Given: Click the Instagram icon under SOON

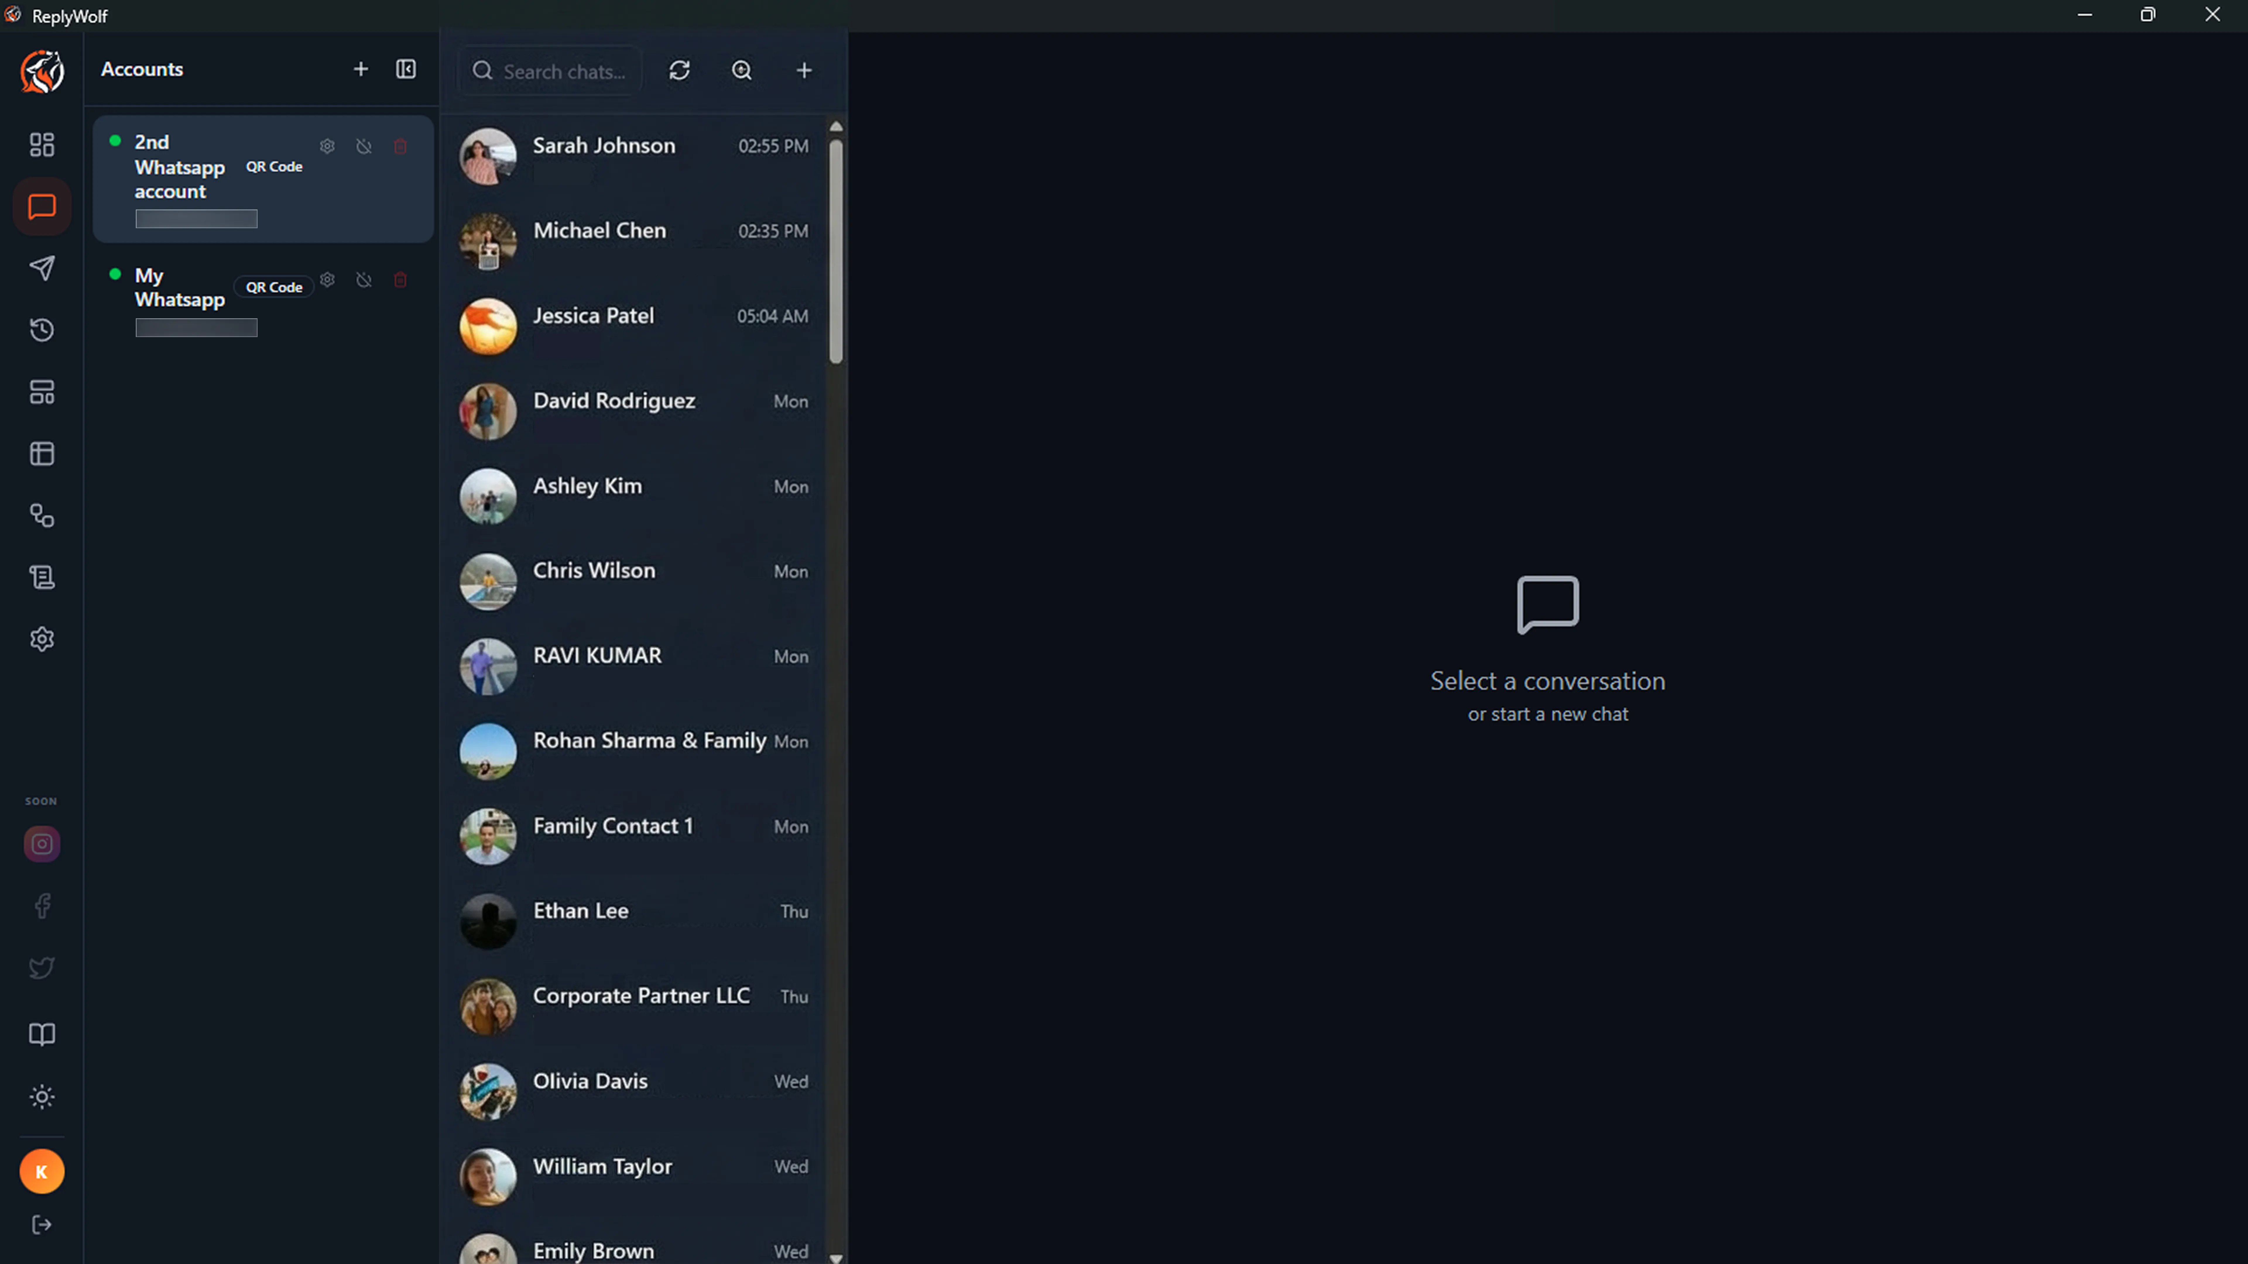Looking at the screenshot, I should click(42, 844).
